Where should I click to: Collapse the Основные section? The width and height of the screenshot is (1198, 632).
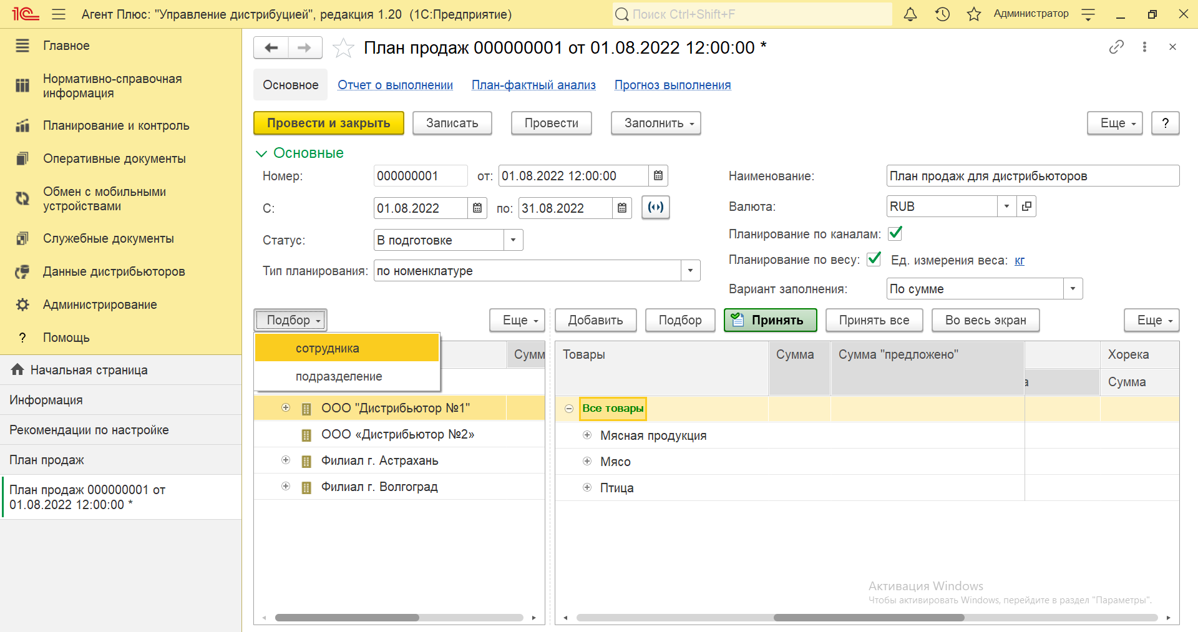coord(261,153)
